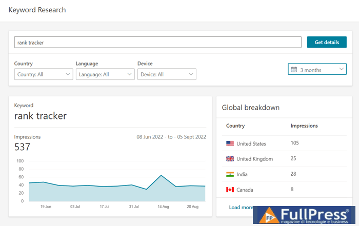Open the 3 months date range dropdown

(x=317, y=69)
